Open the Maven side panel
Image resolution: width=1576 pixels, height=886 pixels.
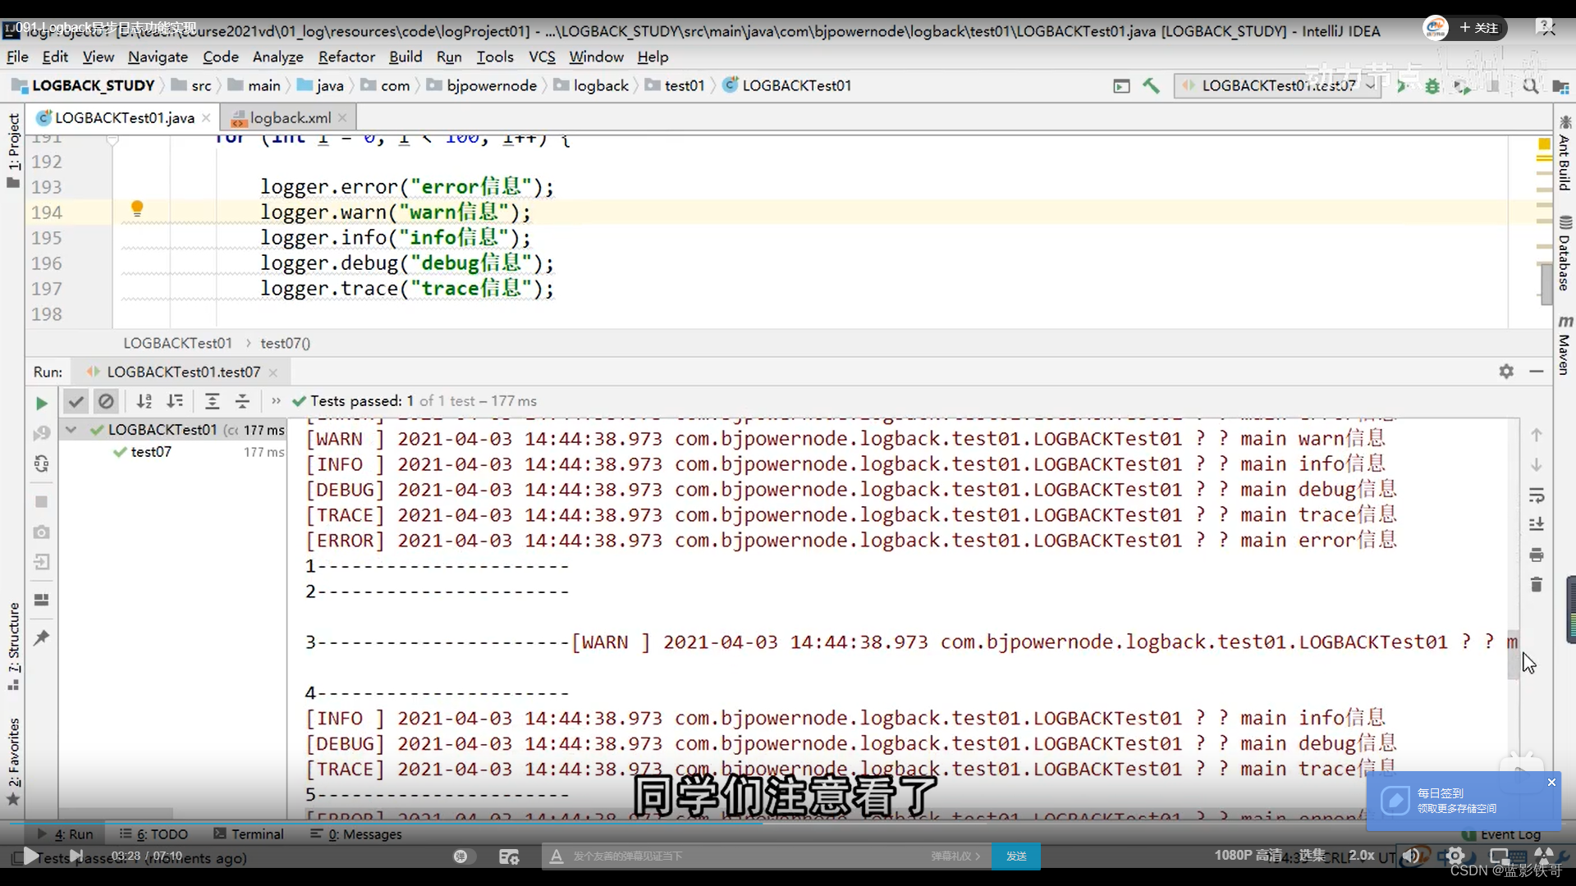[1565, 345]
